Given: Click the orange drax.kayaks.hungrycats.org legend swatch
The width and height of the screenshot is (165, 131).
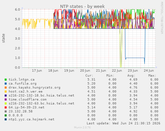Looking at the screenshot, I should click(x=6, y=88).
